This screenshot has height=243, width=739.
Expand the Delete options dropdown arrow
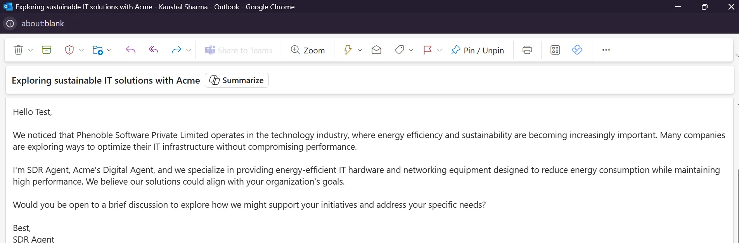(31, 50)
